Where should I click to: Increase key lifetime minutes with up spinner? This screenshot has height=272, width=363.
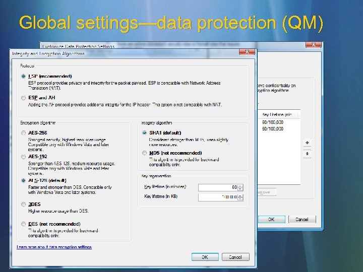[x=240, y=186]
